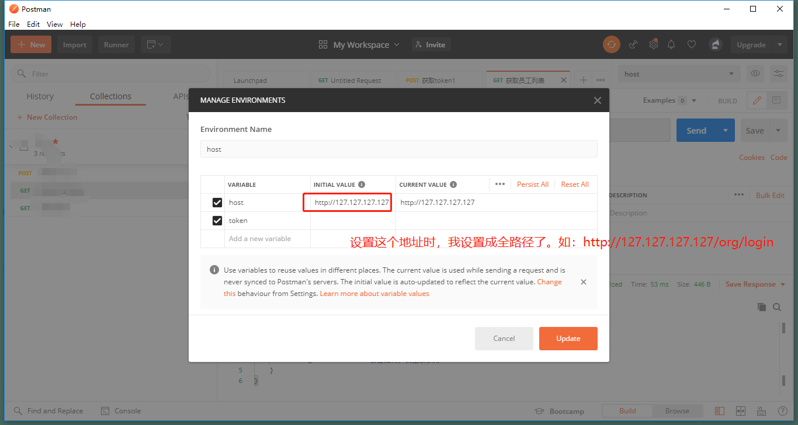Click the Runner button
This screenshot has width=798, height=425.
tap(116, 44)
